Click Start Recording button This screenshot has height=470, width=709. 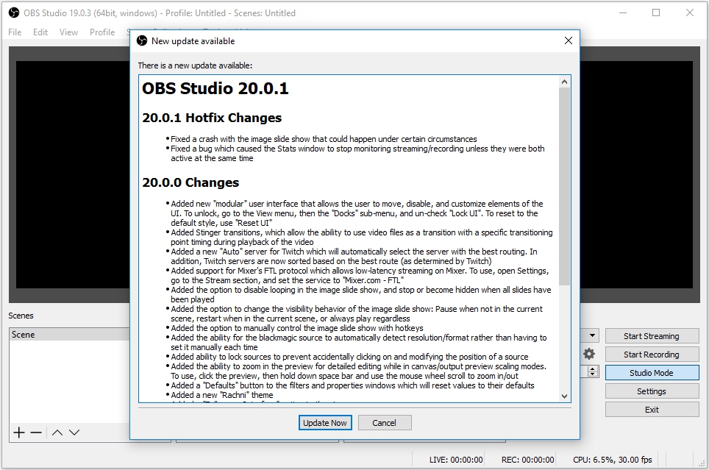pos(652,355)
